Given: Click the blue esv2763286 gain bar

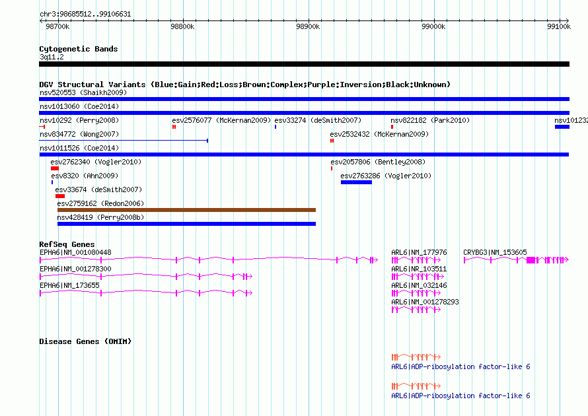Looking at the screenshot, I should (356, 182).
